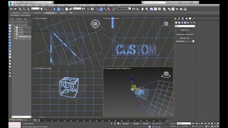
Task: Click the Undo arrow in main toolbar
Action: click(x=11, y=9)
